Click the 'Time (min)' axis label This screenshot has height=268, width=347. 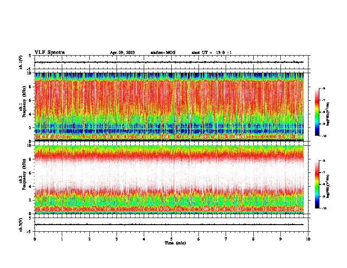(x=175, y=243)
